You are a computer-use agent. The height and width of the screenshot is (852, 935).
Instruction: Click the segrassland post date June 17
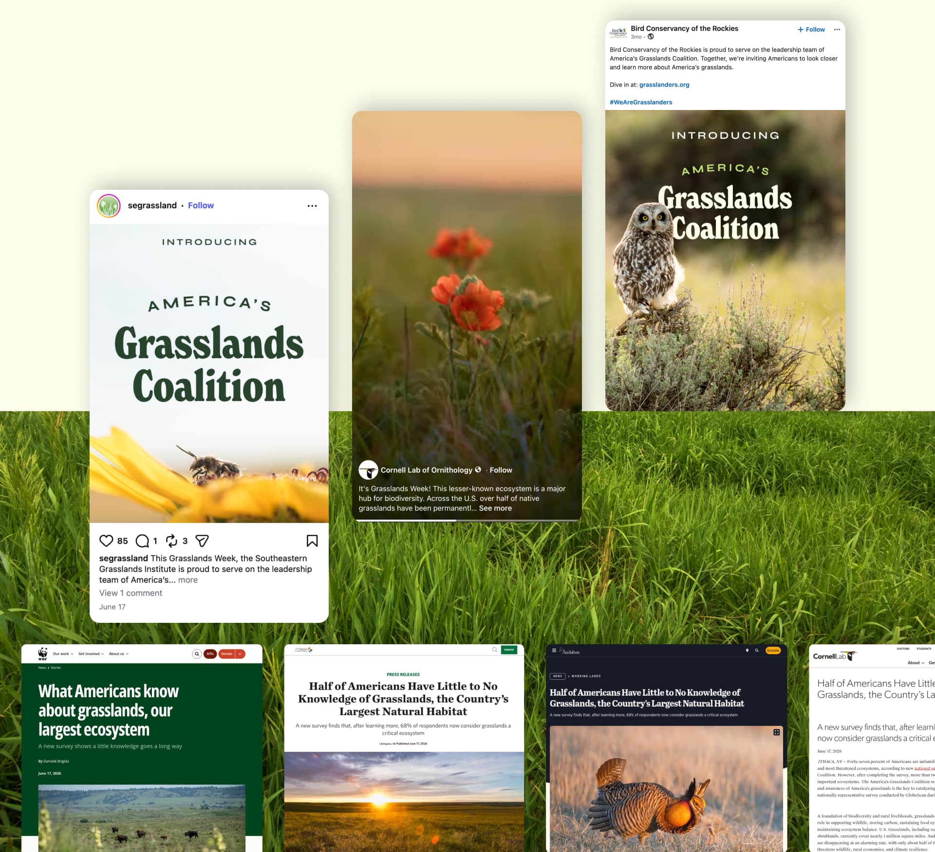[x=112, y=607]
